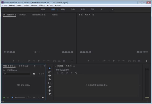Mark In point in Program monitor
The height and width of the screenshot is (104, 152).
point(94,61)
